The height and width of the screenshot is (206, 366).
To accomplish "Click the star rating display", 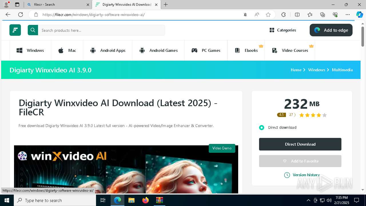I will [x=313, y=115].
